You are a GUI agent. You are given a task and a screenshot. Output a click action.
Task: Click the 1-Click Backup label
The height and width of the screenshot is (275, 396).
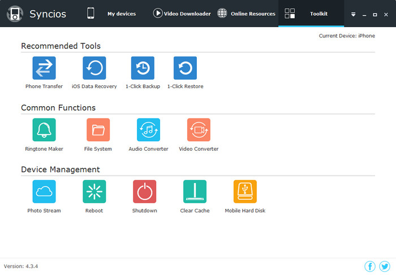[143, 86]
